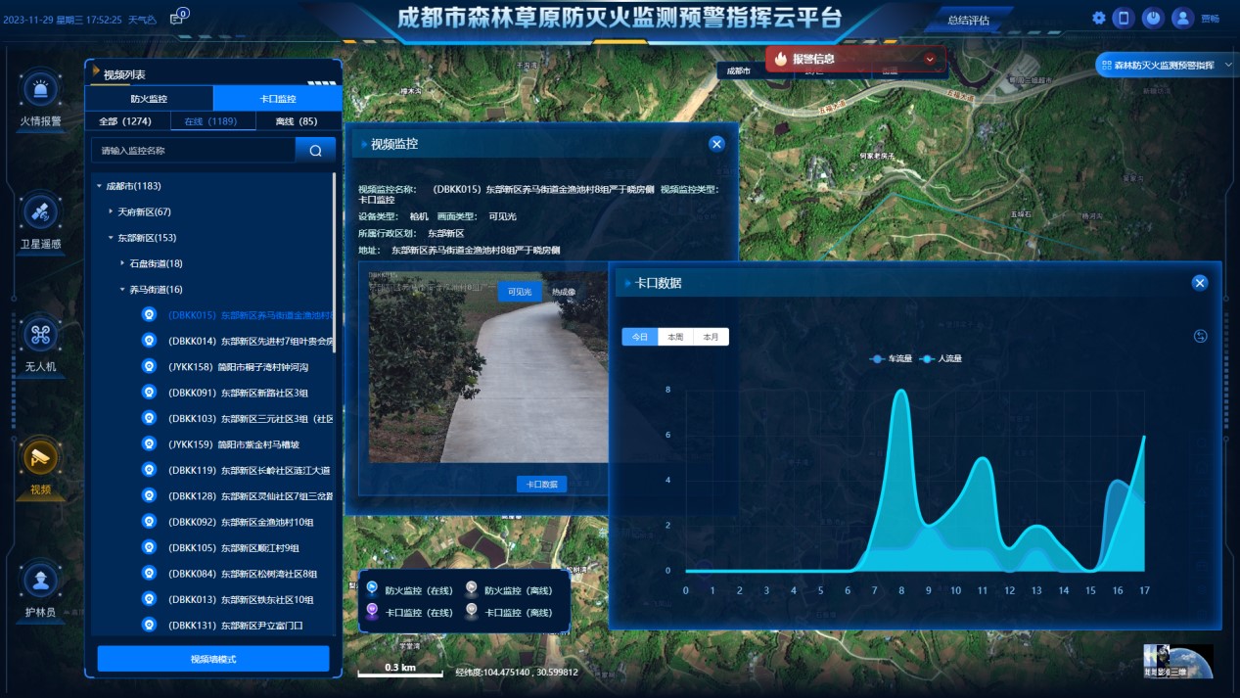Click the camera icon beside JYKK158
Viewport: 1240px width, 698px height.
pyautogui.click(x=149, y=366)
